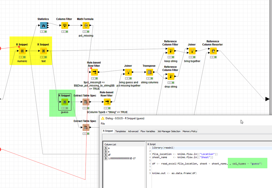The width and height of the screenshot is (272, 188).
Task: Open the Memory Policy tab
Action: pos(190,131)
